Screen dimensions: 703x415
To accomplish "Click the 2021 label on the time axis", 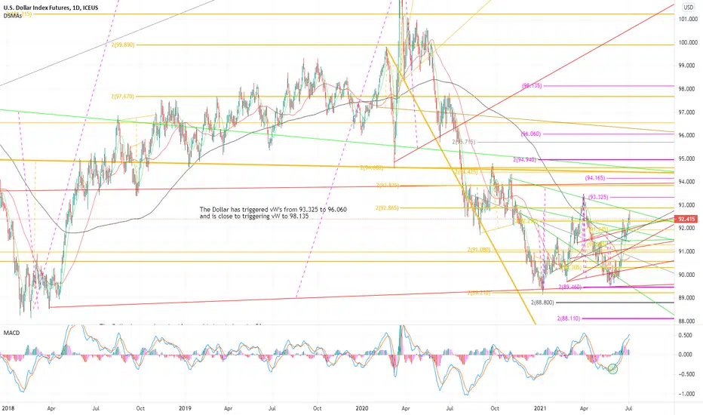I will pos(541,408).
